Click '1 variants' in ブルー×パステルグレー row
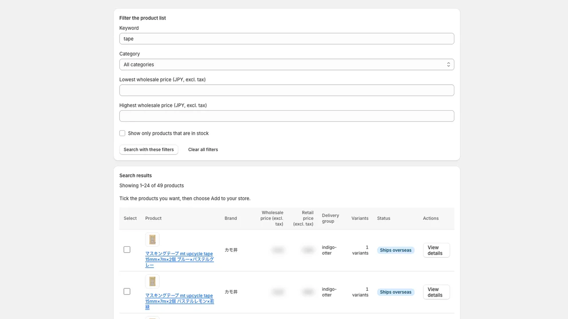568x319 pixels. 360,250
